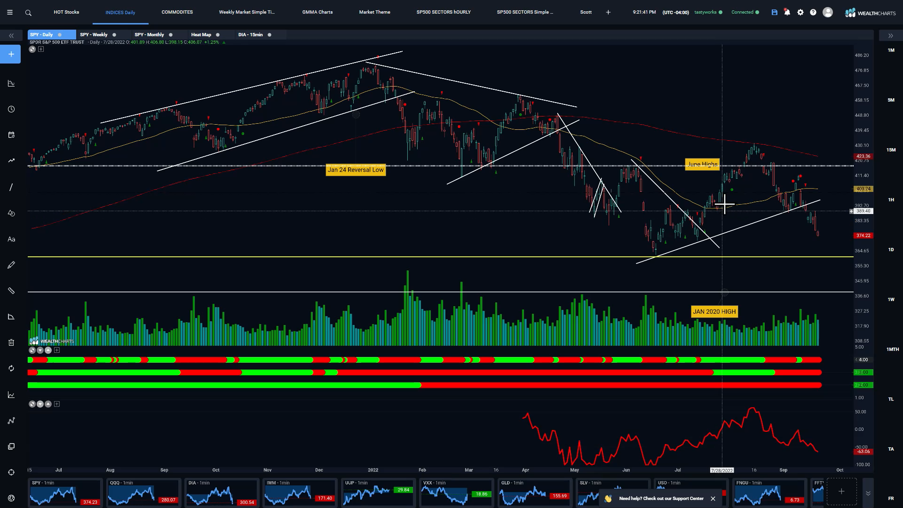The image size is (903, 508).
Task: Select the 1MTH timeframe button
Action: (x=892, y=349)
